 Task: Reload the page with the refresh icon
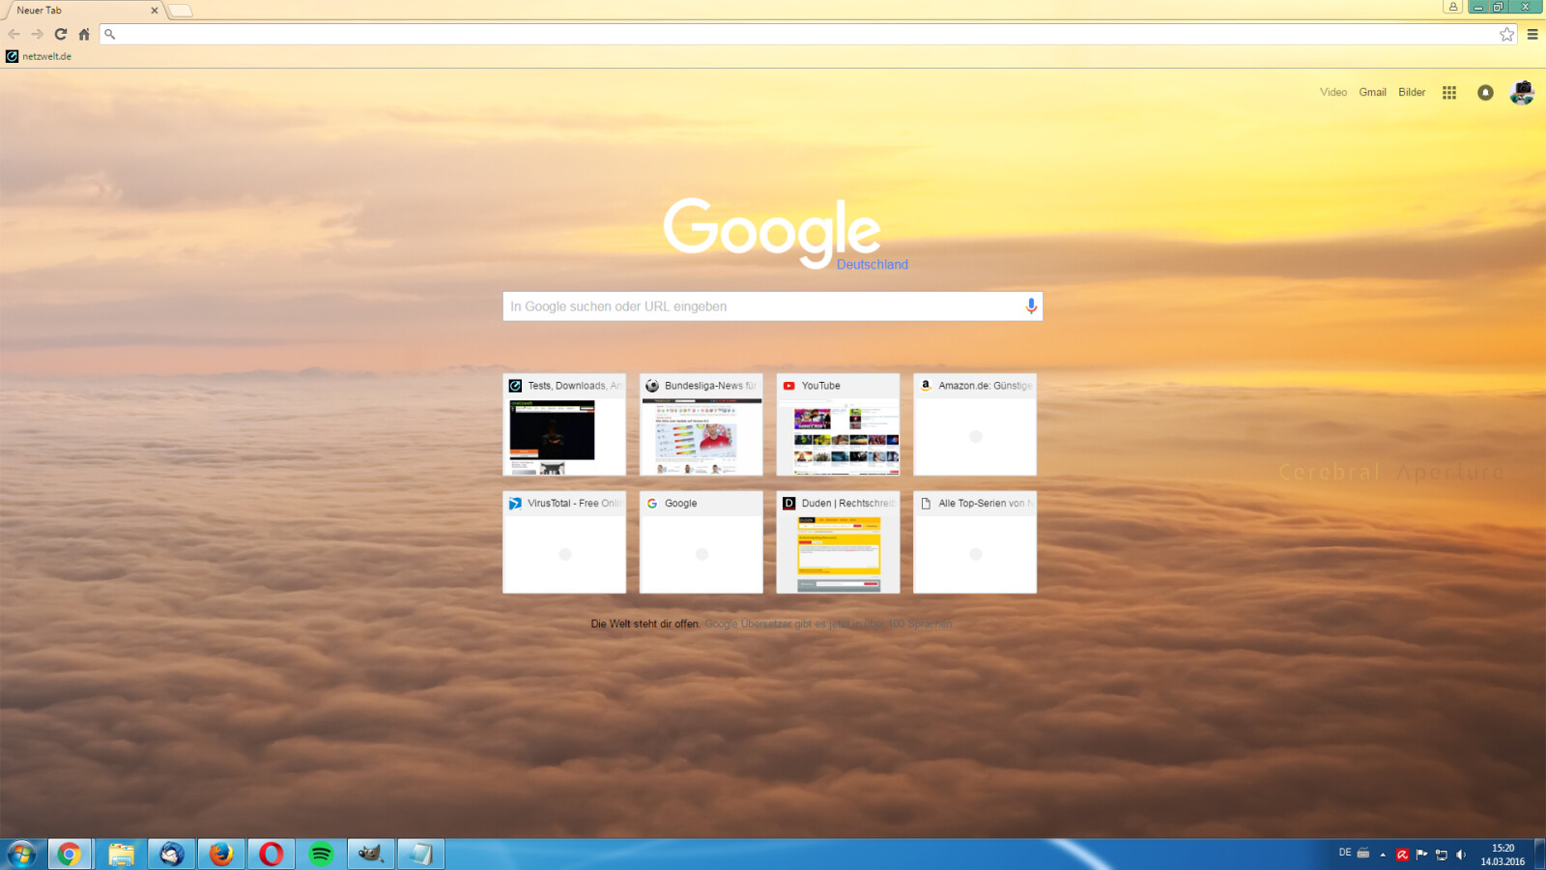60,33
